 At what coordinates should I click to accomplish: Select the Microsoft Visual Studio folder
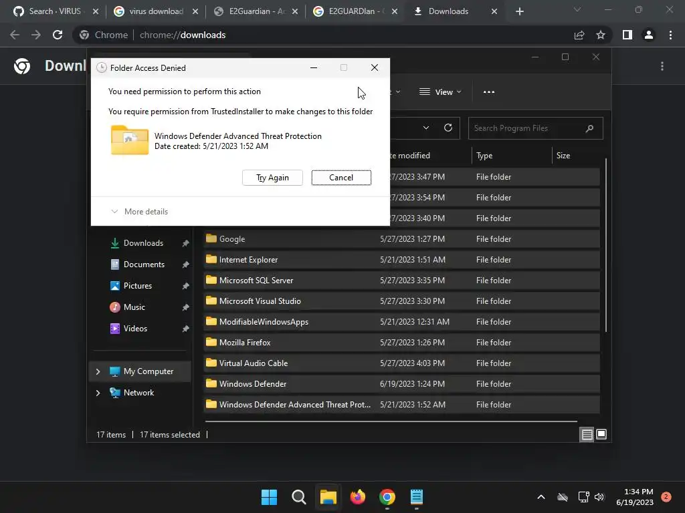[x=401, y=301]
